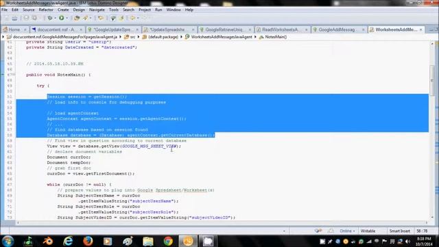Screen dimensions: 439x247
Task: Click WorksheetsAddMessagesJavaAgent breadcrumb
Action: tap(219, 37)
